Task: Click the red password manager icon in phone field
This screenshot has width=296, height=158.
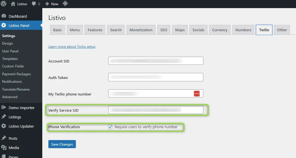Action: pyautogui.click(x=197, y=93)
